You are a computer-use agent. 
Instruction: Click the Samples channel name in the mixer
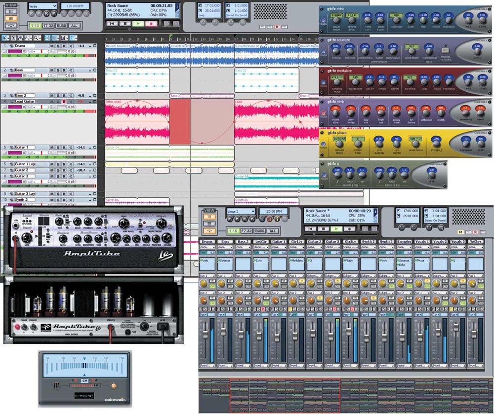pyautogui.click(x=404, y=242)
